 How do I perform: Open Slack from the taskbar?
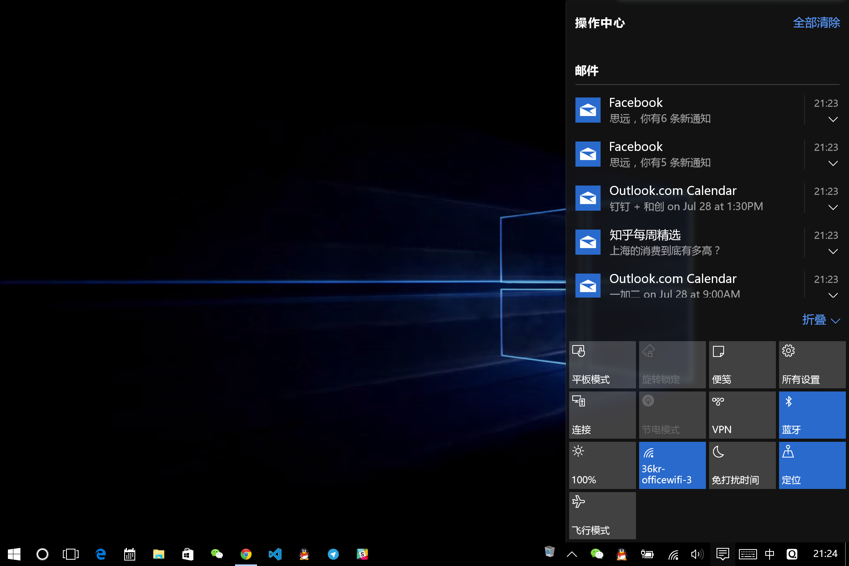coord(362,554)
